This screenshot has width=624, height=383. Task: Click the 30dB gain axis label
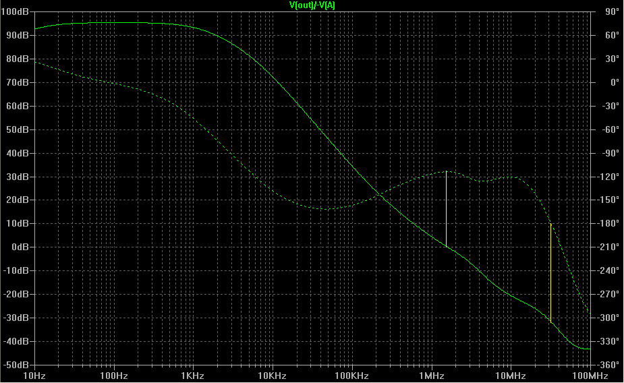[x=18, y=177]
